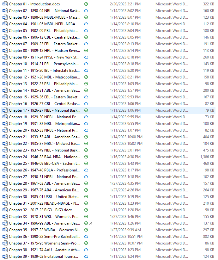Click the green synced checkmark for Chapter 29
Viewport: 218px width, 260px height.
(86, 190)
